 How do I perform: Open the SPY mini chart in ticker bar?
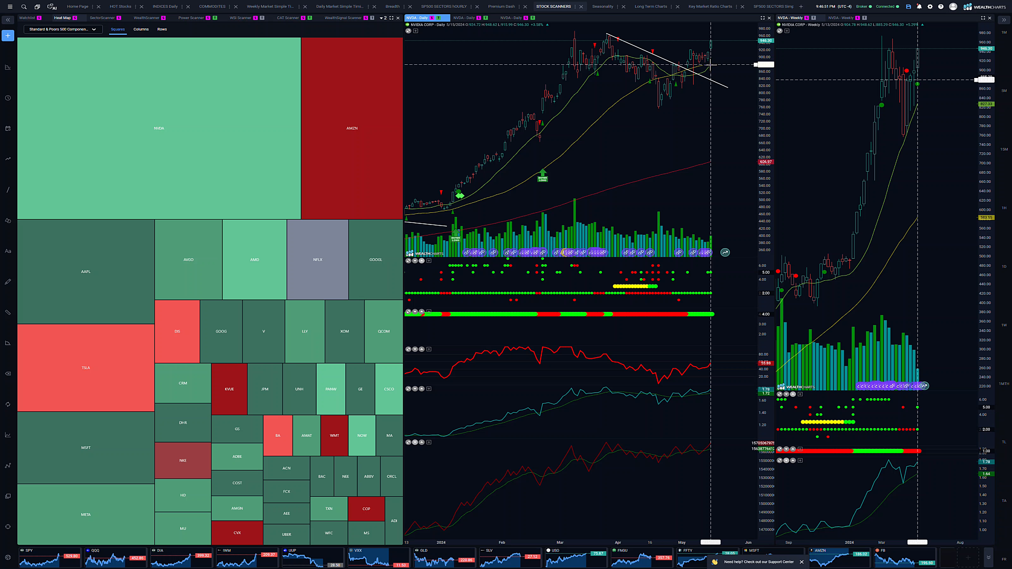(x=50, y=557)
